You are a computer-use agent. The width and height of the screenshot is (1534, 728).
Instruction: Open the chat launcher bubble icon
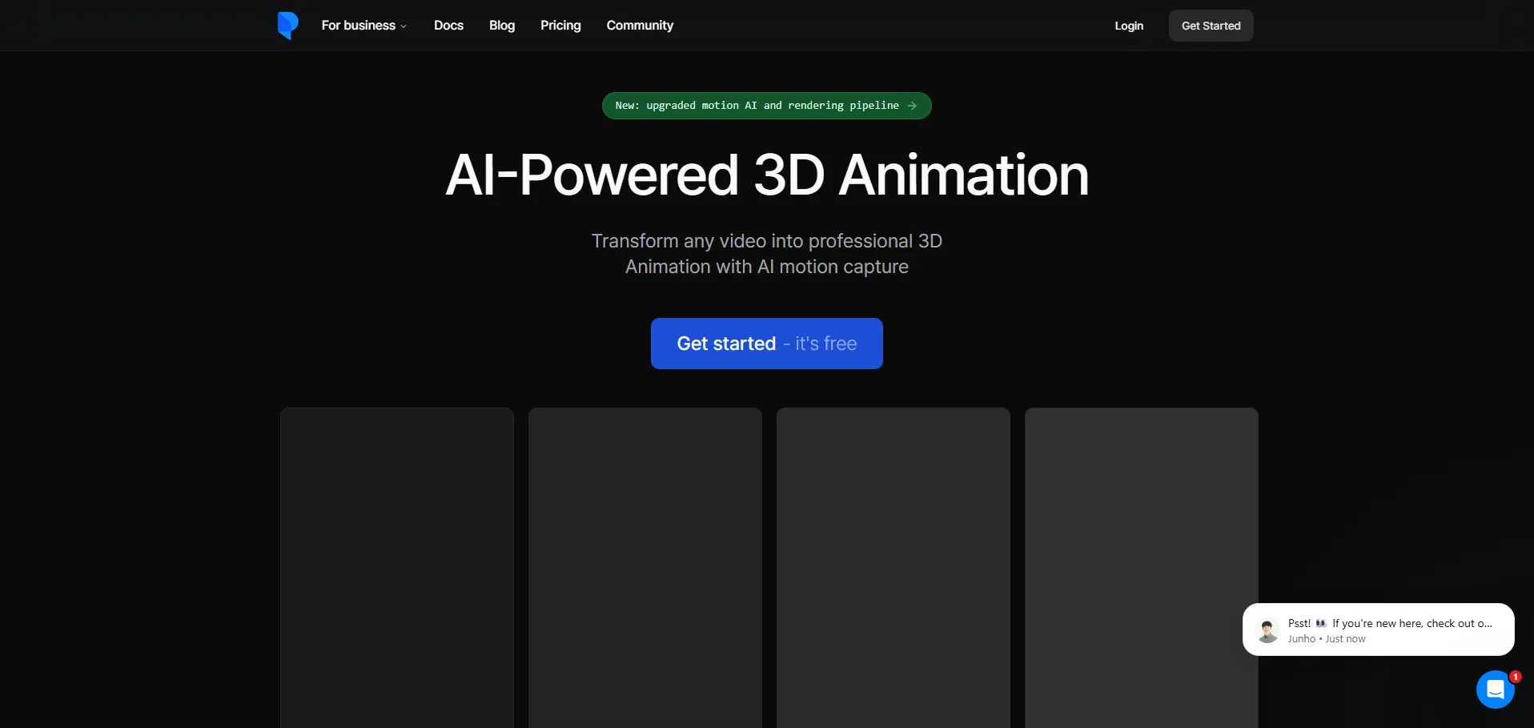tap(1494, 690)
